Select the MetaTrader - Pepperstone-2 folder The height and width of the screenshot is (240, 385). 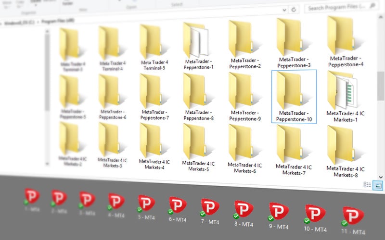(245, 45)
